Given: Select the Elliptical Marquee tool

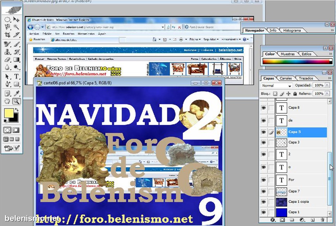Looking at the screenshot, I should click(x=7, y=19).
